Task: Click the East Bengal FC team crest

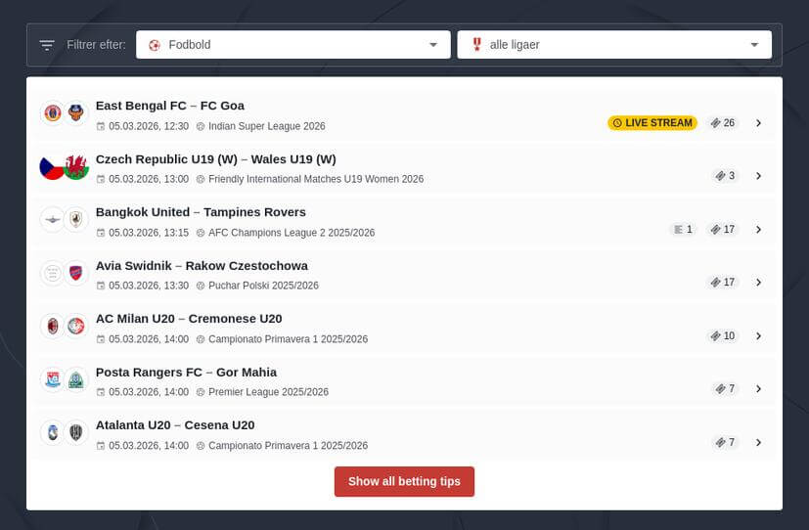Action: pyautogui.click(x=52, y=113)
